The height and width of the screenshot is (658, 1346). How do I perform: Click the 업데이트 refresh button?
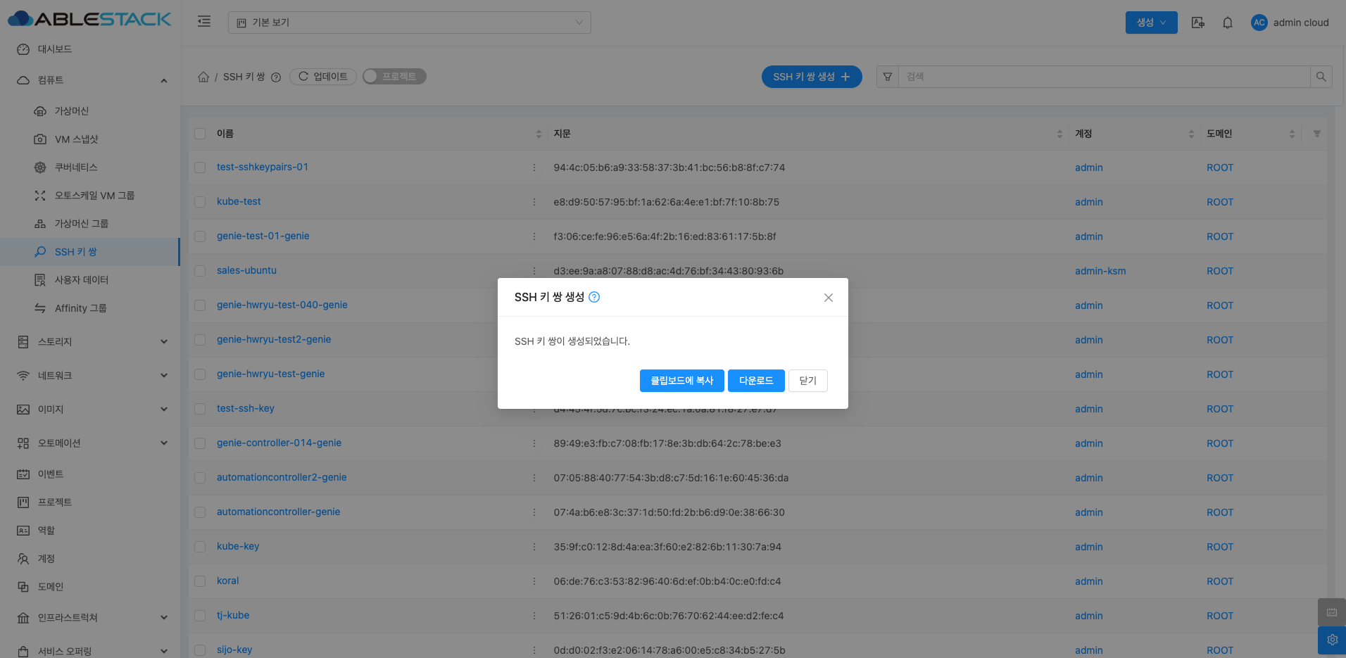coord(323,77)
